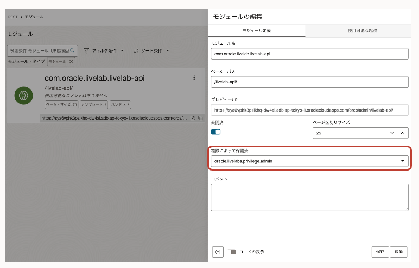Click the プレビューURL field
This screenshot has width=419, height=268.
pyautogui.click(x=310, y=110)
